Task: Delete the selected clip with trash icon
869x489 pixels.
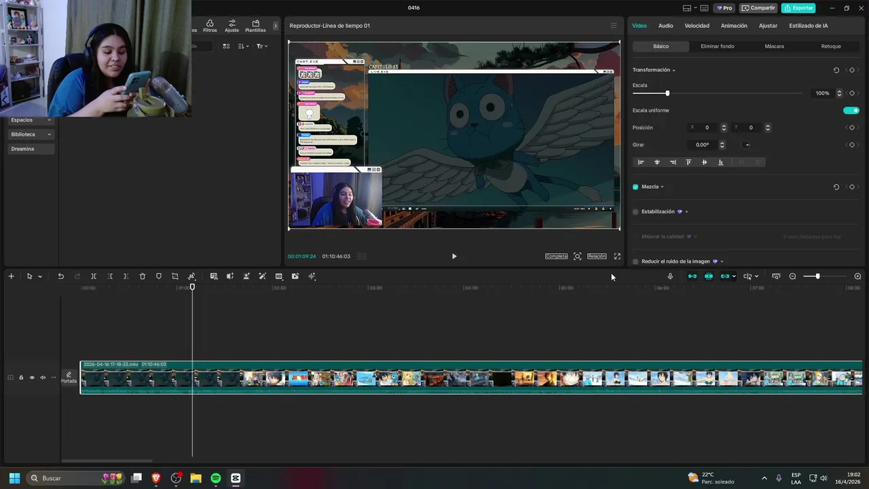Action: coord(143,276)
